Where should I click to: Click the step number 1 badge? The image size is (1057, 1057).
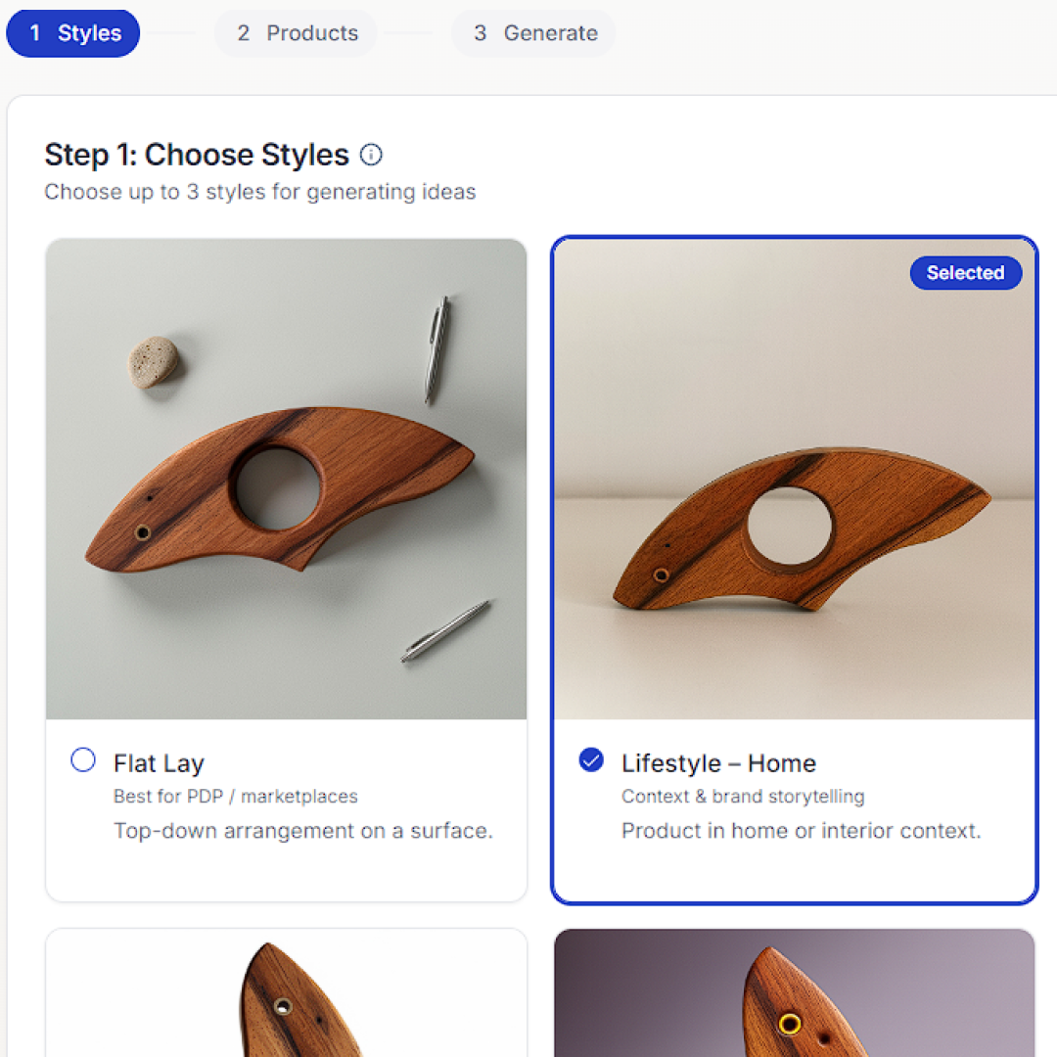(35, 33)
